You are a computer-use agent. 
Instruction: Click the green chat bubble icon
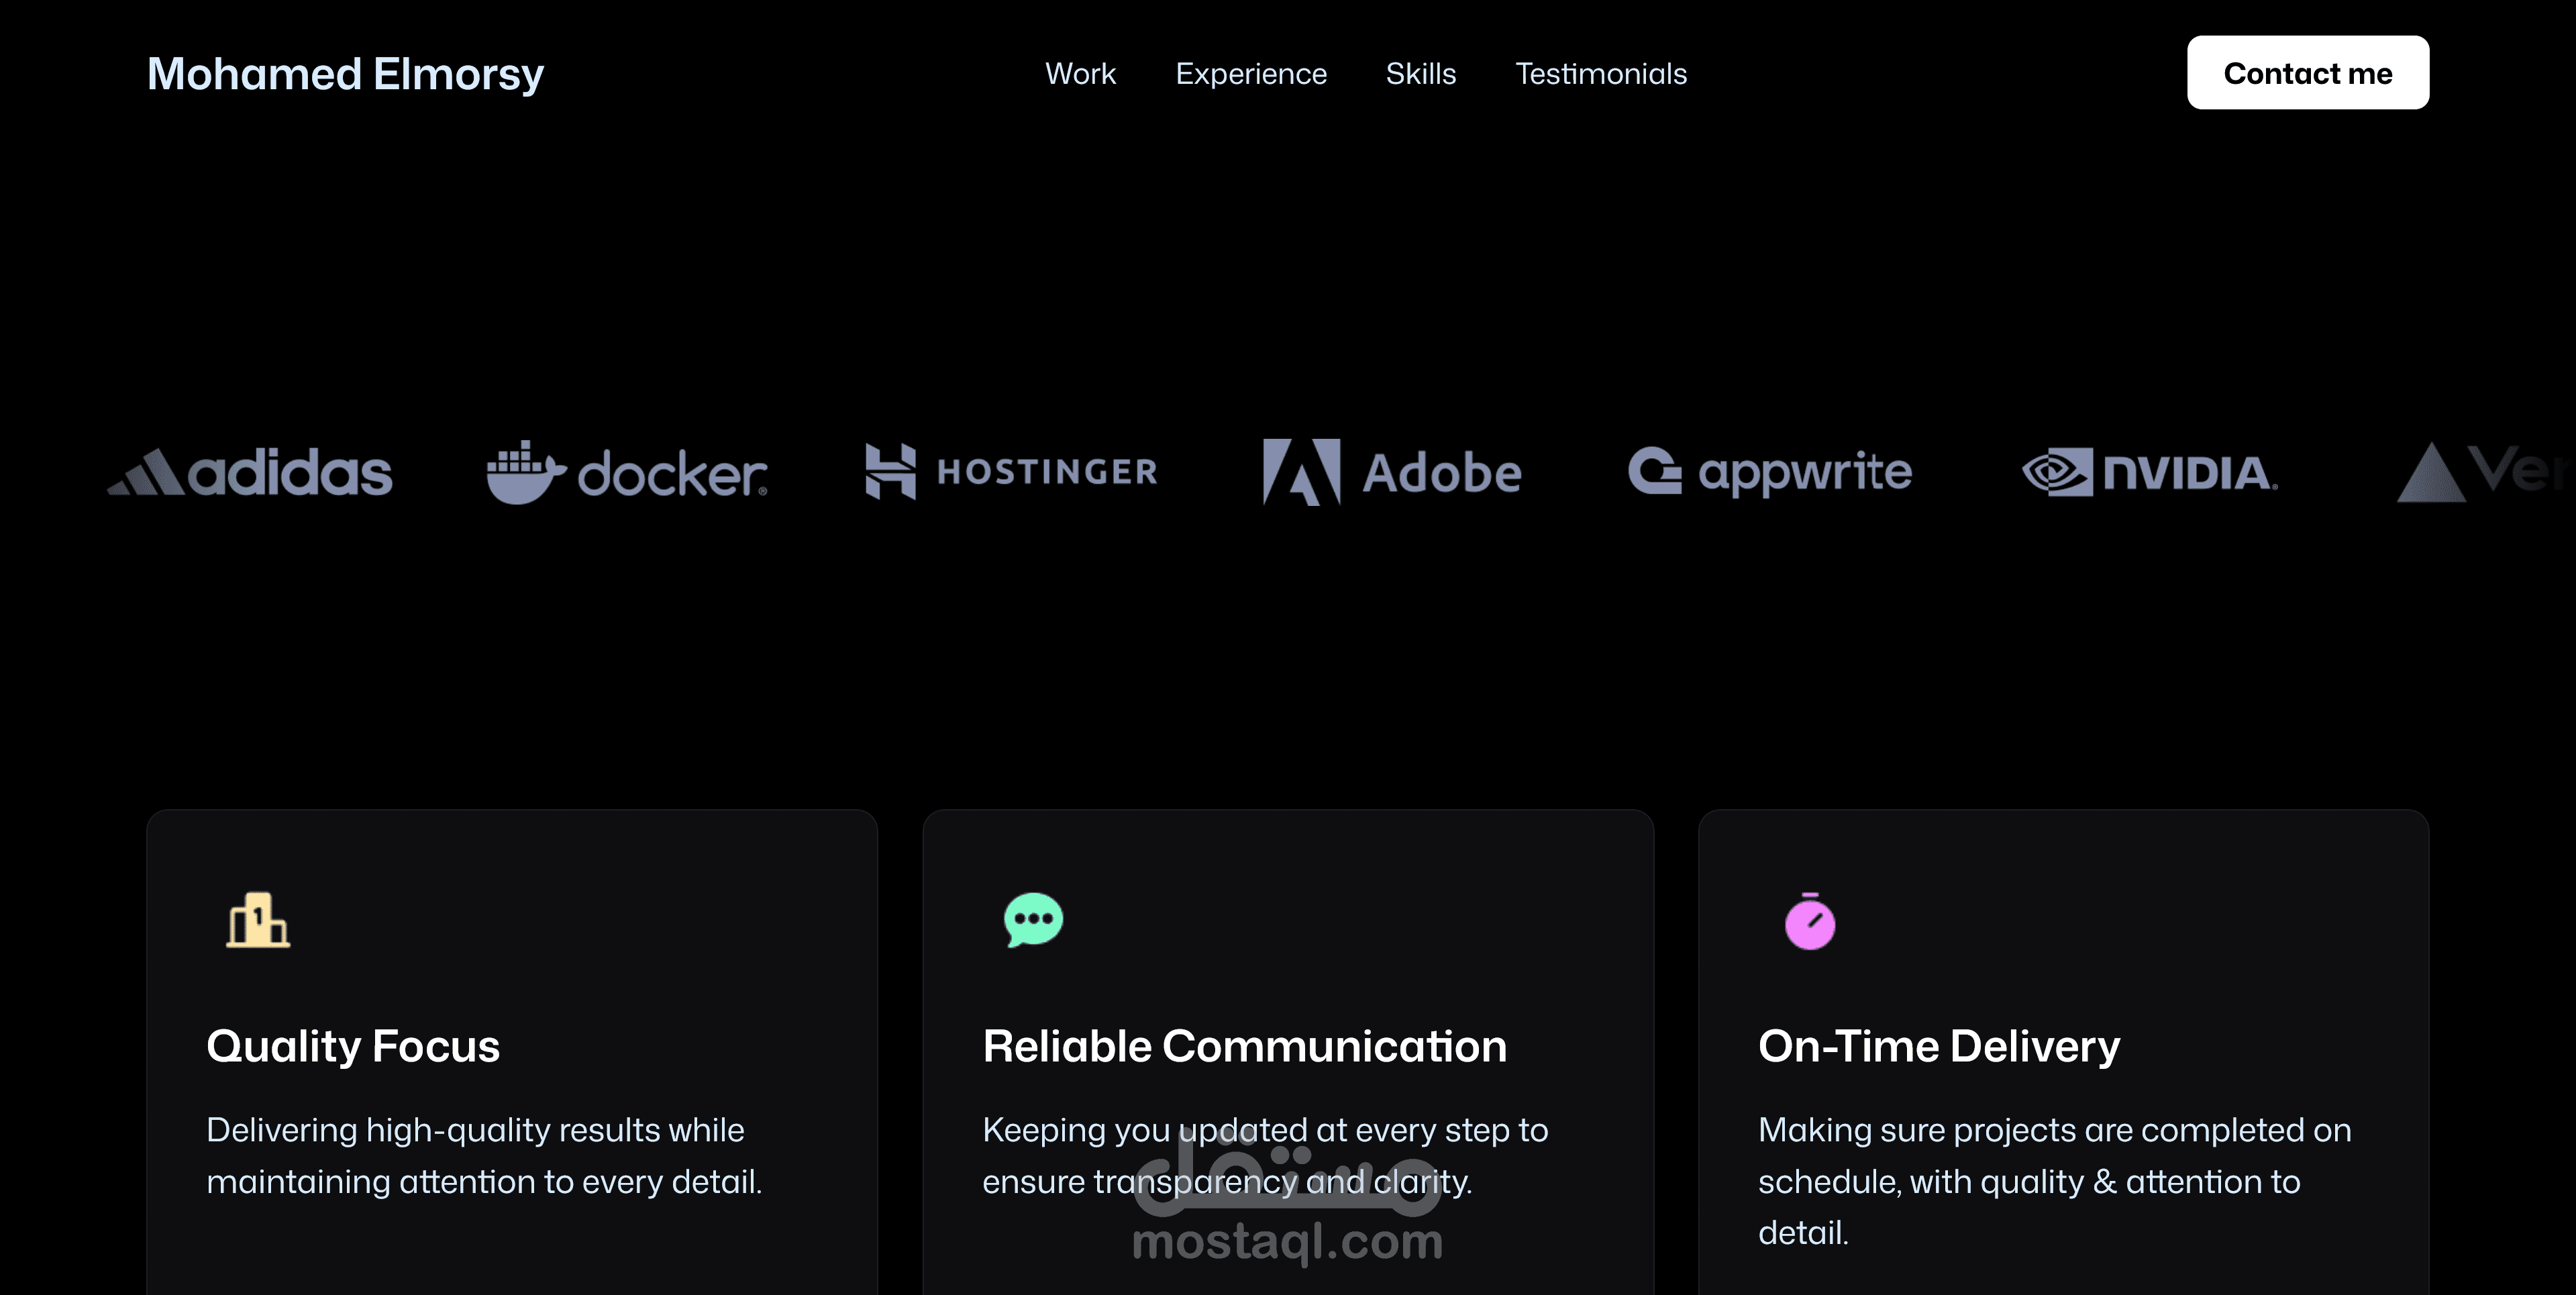[x=1033, y=920]
